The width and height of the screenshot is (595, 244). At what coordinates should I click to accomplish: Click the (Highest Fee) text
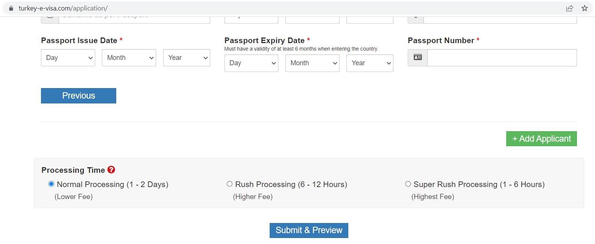click(433, 197)
